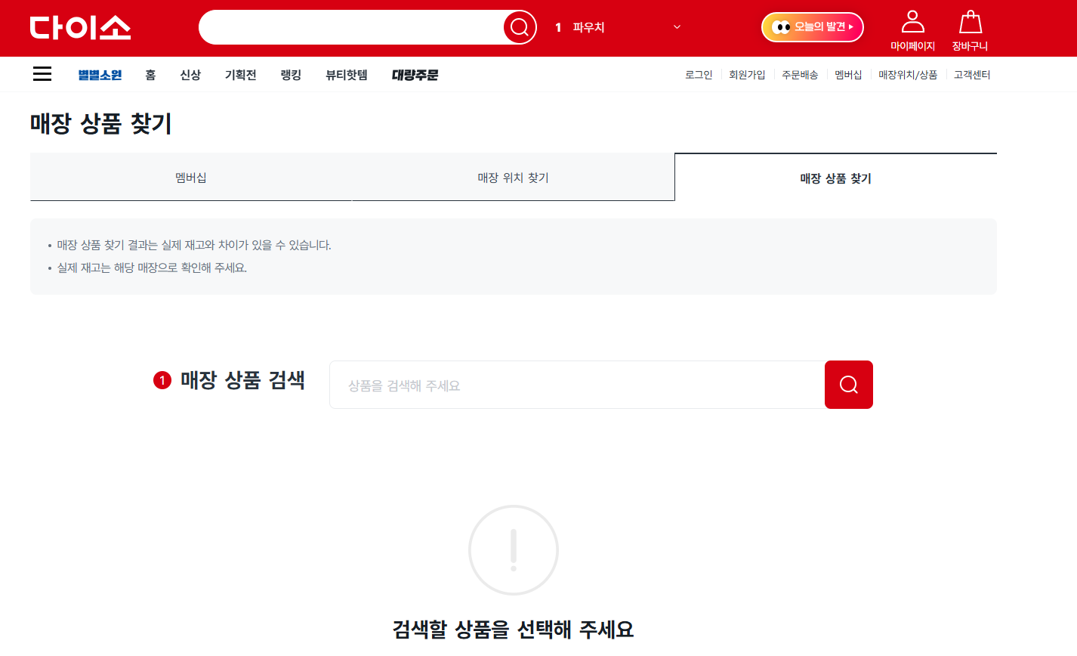Select 대량주문 in the navigation menu

tap(415, 74)
